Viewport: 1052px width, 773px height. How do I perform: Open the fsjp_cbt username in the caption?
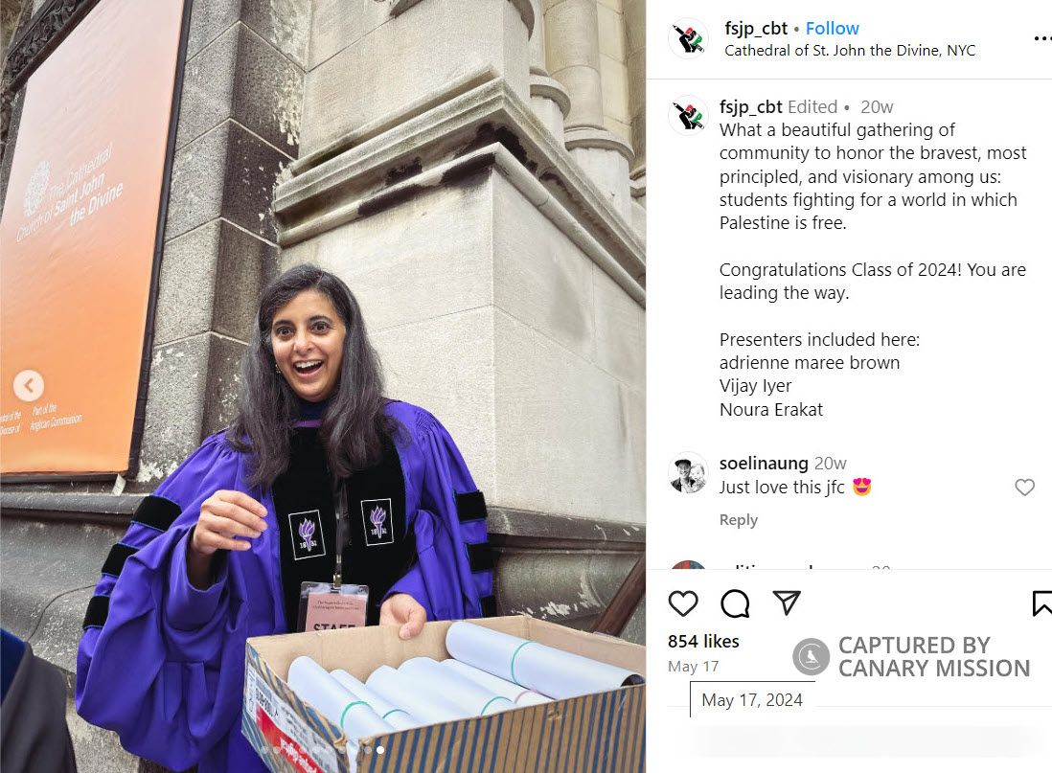[751, 106]
